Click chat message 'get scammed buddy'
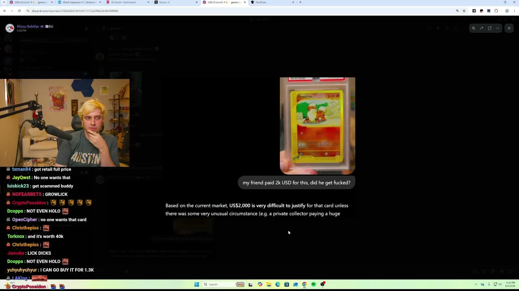This screenshot has height=291, width=519. click(x=53, y=186)
